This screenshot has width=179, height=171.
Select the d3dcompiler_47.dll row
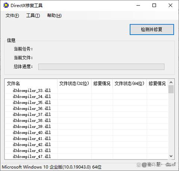click(87, 156)
